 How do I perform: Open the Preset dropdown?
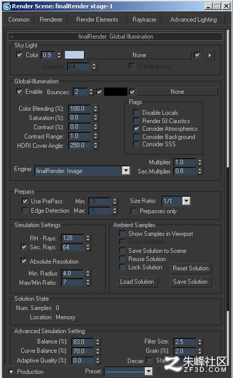(148, 371)
